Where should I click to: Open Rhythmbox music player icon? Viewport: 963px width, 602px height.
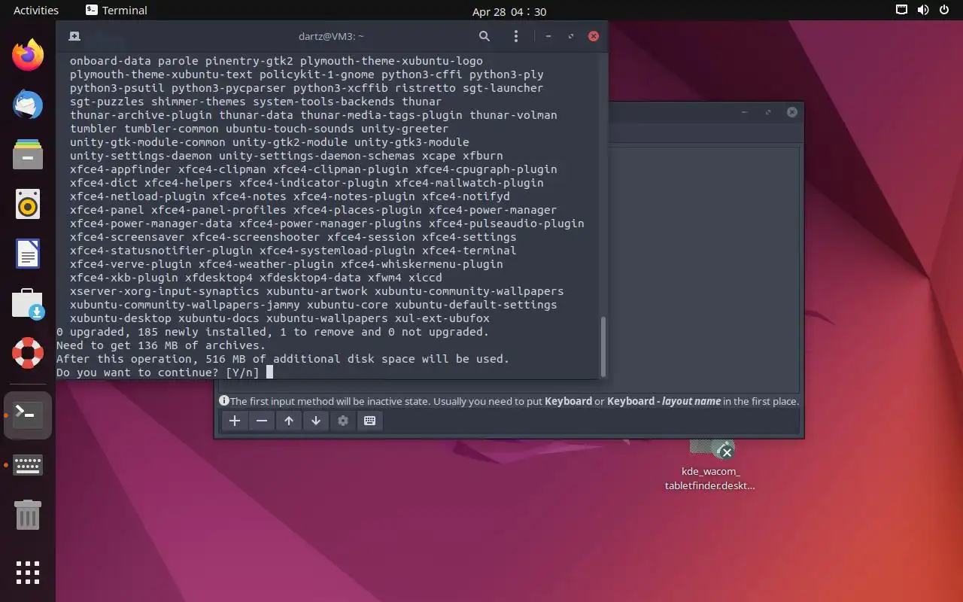28,204
